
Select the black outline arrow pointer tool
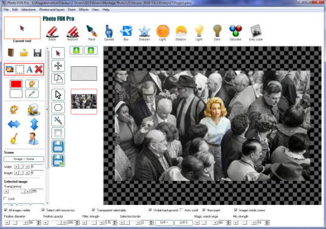[x=58, y=95]
